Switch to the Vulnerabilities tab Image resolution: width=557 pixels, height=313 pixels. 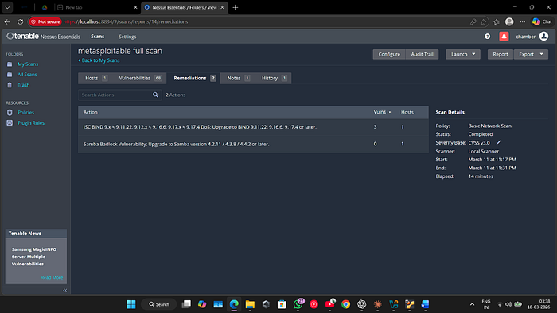[x=139, y=78]
